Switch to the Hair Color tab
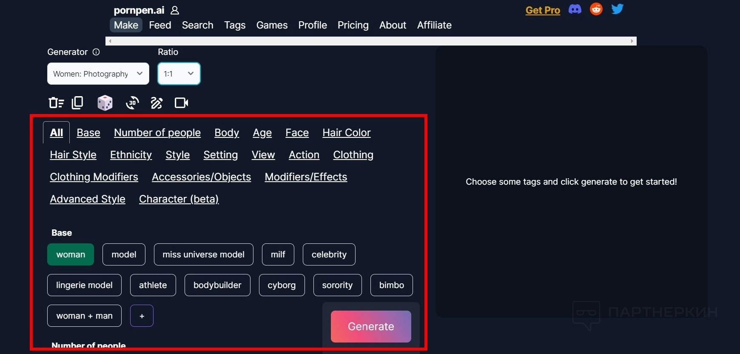Image resolution: width=740 pixels, height=354 pixels. pyautogui.click(x=347, y=133)
